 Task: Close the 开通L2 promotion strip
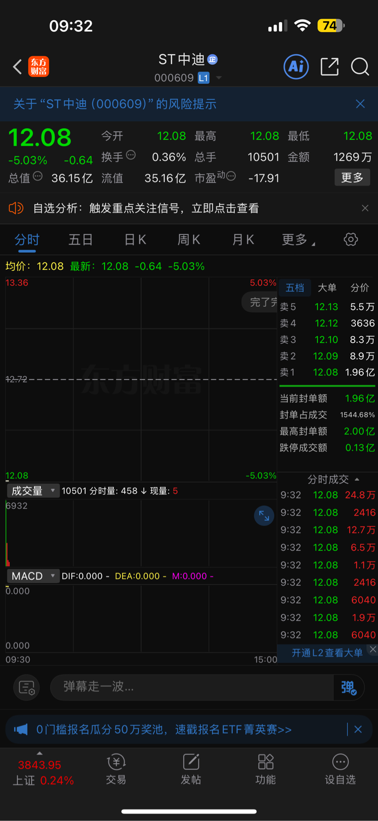373,649
